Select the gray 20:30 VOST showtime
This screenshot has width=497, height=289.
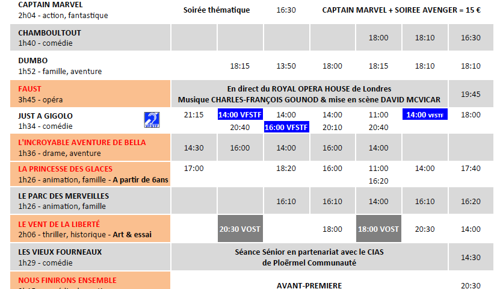click(x=240, y=229)
